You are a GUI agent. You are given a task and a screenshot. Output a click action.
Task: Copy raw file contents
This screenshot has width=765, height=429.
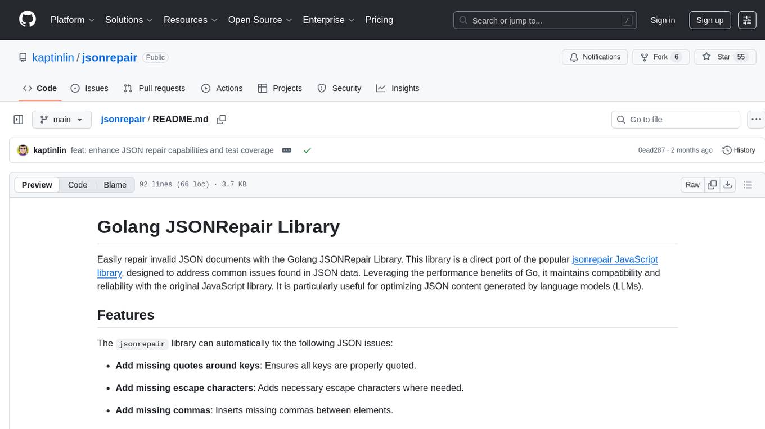click(713, 185)
